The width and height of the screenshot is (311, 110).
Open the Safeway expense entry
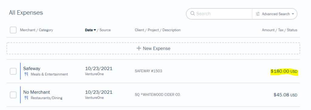pos(153,71)
